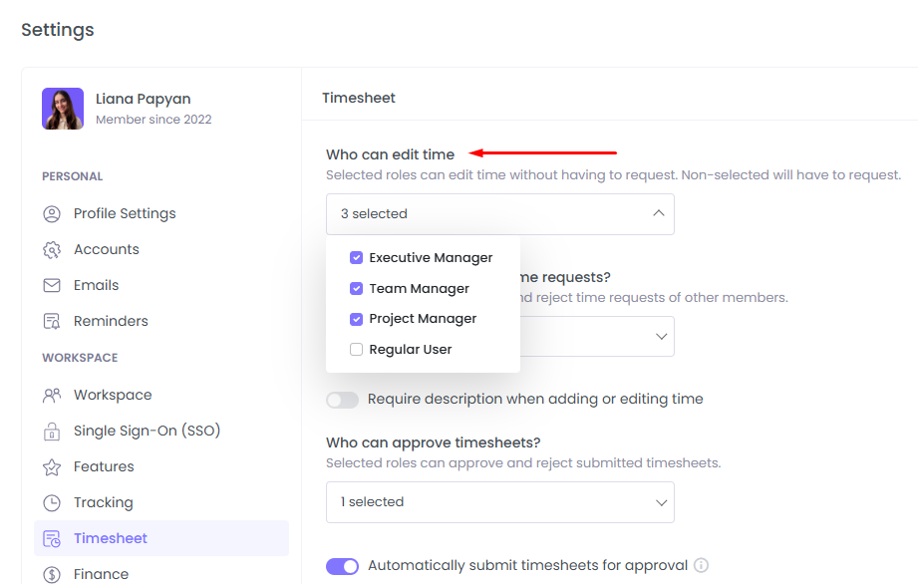The image size is (918, 584).
Task: Click Liana Papyan's profile photo
Action: [x=63, y=109]
